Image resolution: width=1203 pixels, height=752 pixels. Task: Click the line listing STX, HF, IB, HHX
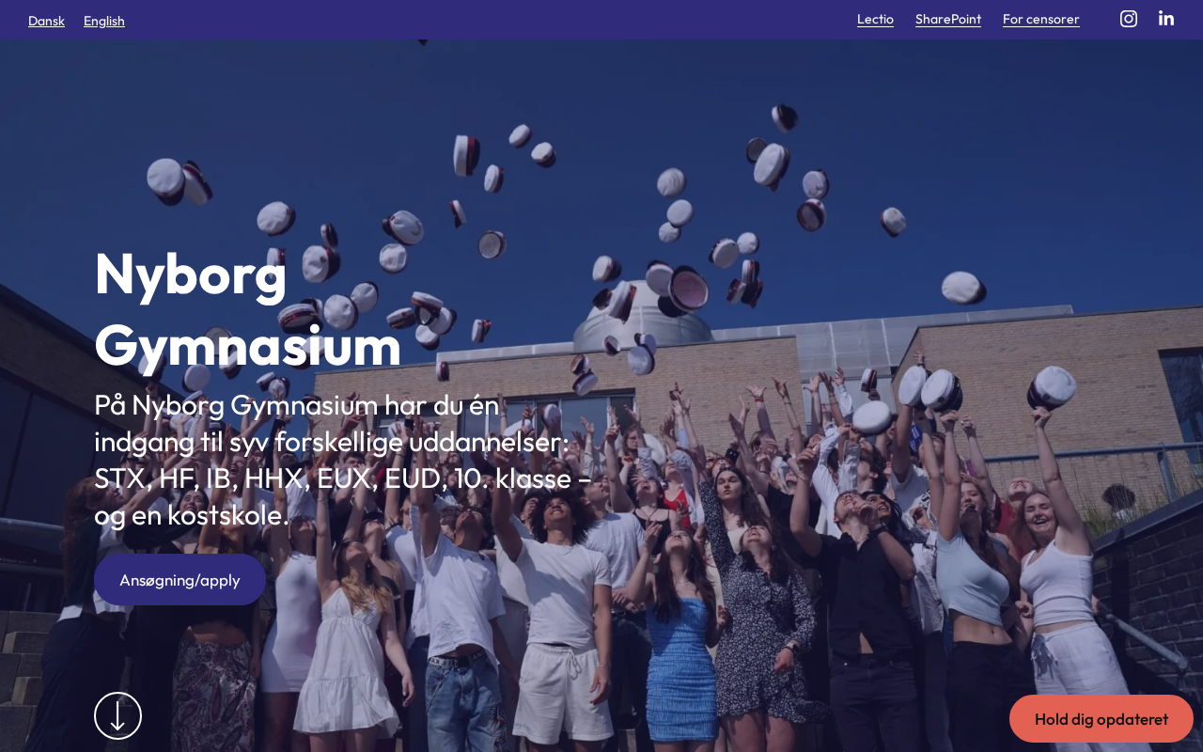pos(343,478)
